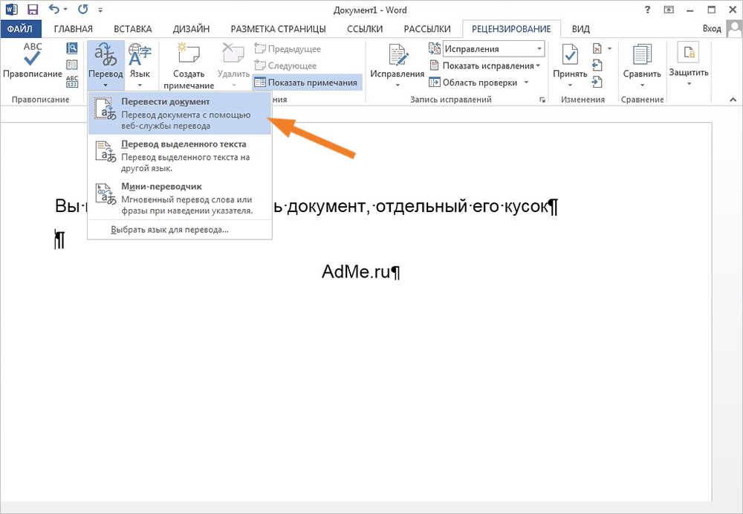Click the Вход sign-in link
This screenshot has height=514, width=743.
click(x=711, y=28)
